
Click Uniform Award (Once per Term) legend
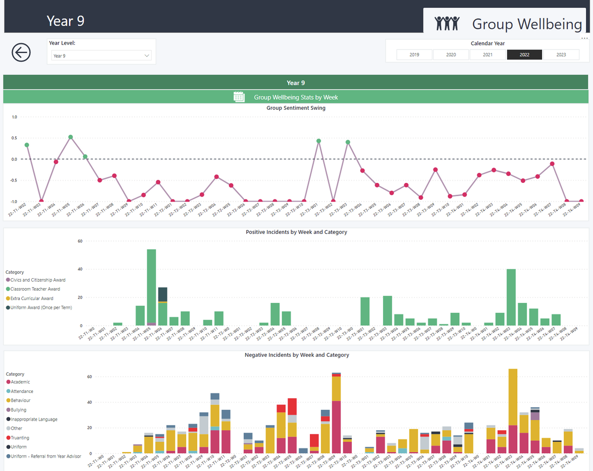point(41,308)
